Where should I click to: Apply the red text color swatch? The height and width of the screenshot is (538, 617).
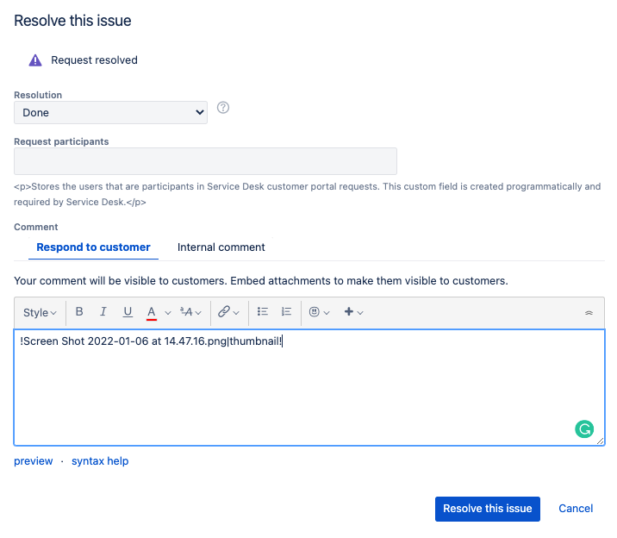tap(152, 312)
